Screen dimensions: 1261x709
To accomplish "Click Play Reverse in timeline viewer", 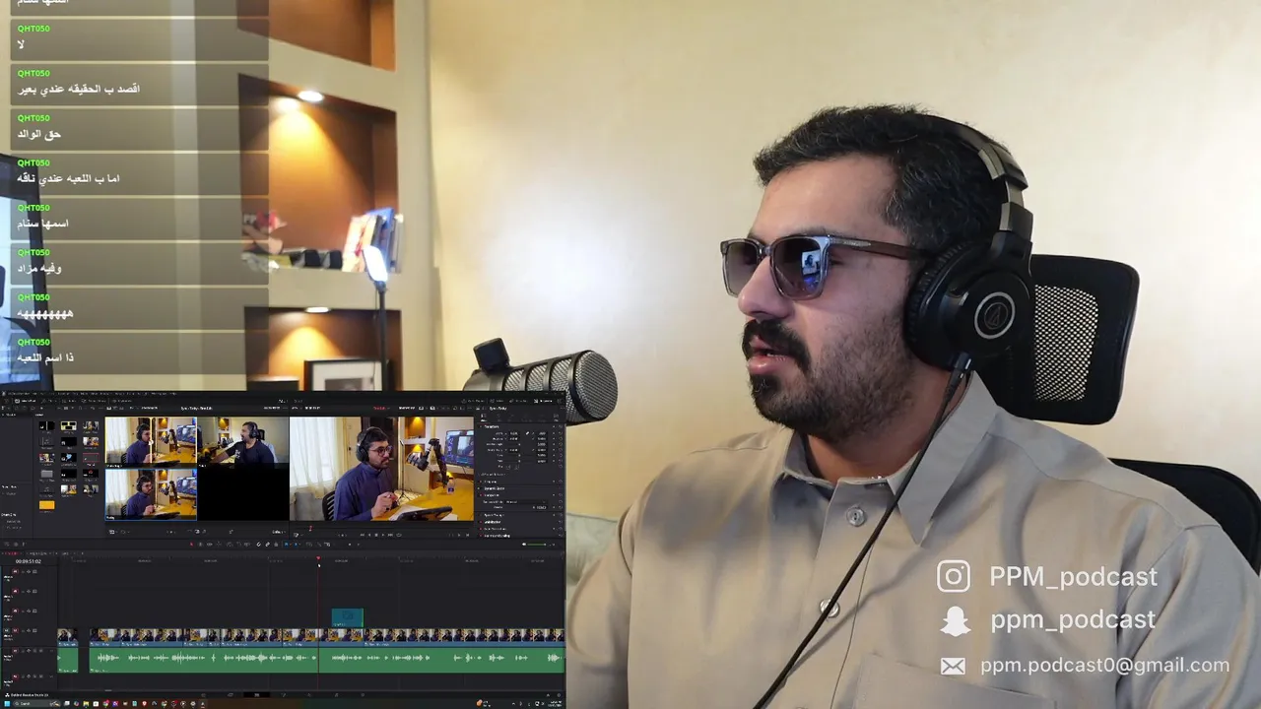I will tap(369, 535).
